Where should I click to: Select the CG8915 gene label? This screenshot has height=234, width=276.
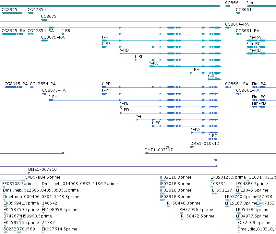pos(9,9)
